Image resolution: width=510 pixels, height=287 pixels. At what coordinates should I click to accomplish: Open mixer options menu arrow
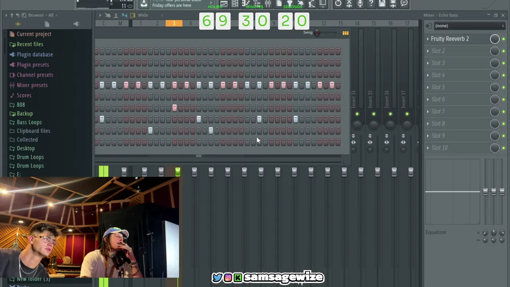pyautogui.click(x=100, y=15)
